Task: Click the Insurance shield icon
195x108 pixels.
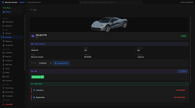Action: point(34,90)
